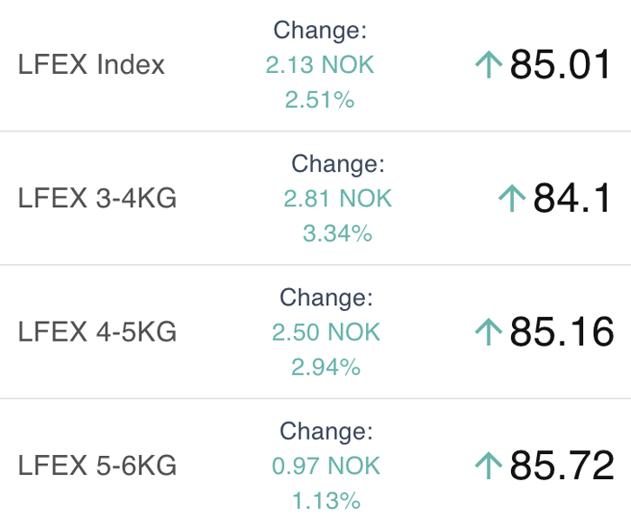Image resolution: width=631 pixels, height=527 pixels.
Task: Click the 84.1 price value
Action: click(x=572, y=198)
